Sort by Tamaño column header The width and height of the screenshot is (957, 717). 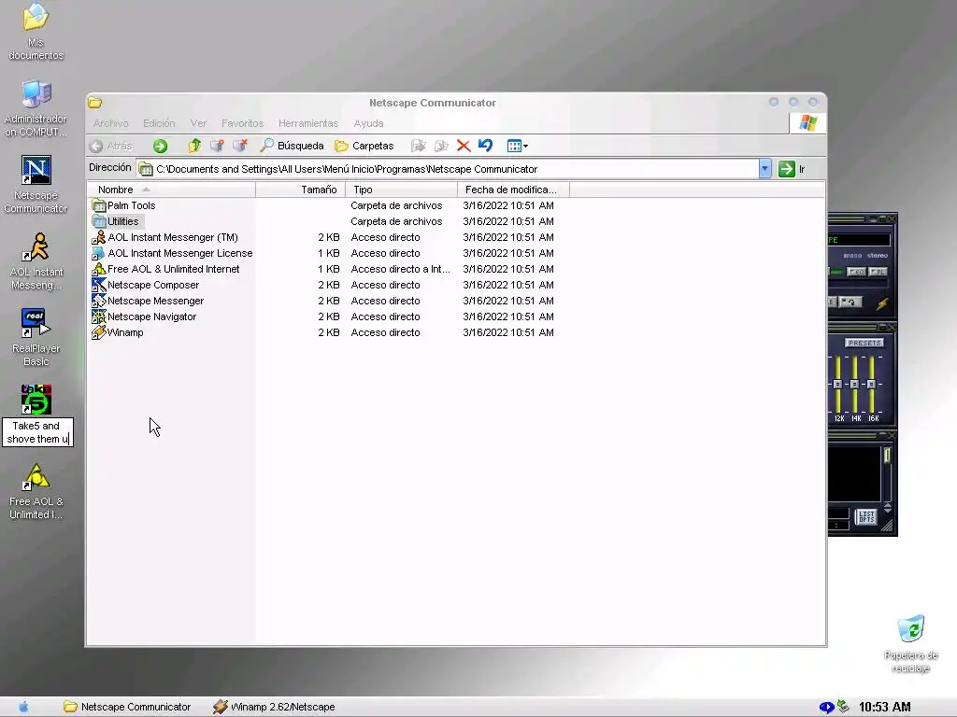(300, 190)
